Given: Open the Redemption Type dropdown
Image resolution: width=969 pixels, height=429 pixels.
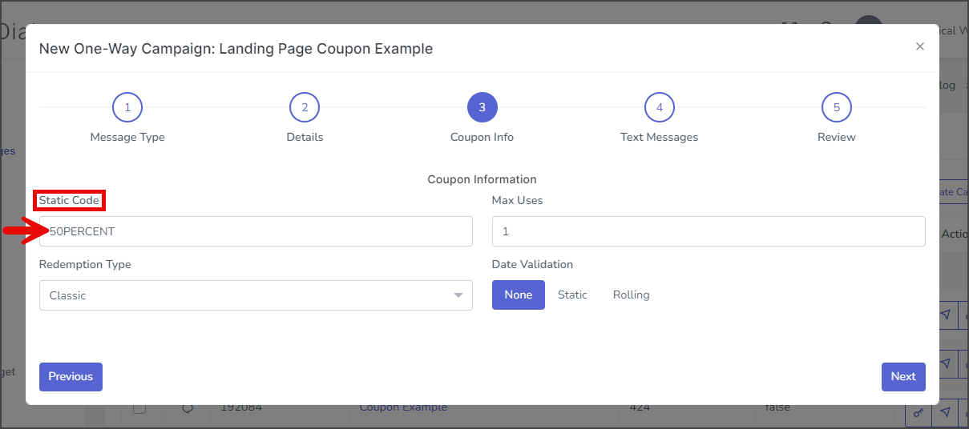Looking at the screenshot, I should coord(256,295).
